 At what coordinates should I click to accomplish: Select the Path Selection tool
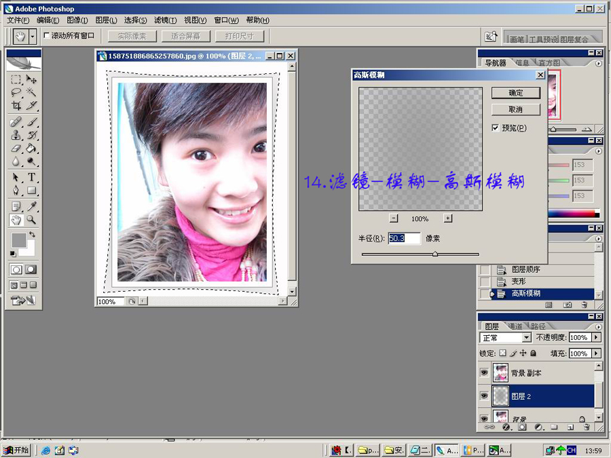click(16, 178)
